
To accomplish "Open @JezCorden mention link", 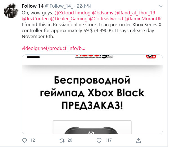I will [35, 19].
